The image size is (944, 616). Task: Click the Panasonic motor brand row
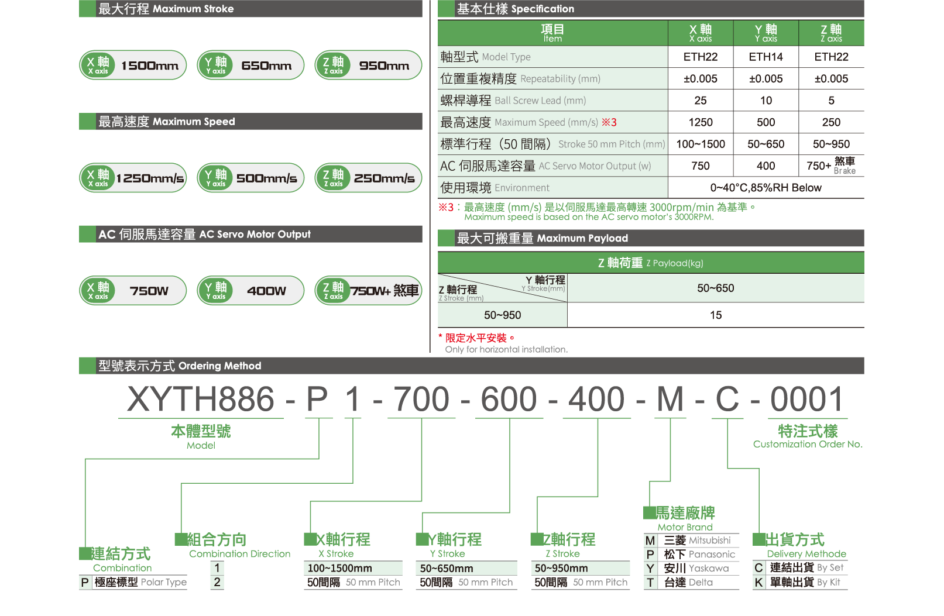691,554
